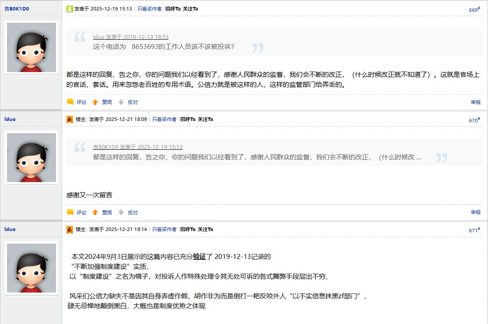
Task: Click avatar image of lduo in post 670
Action: 31,158
